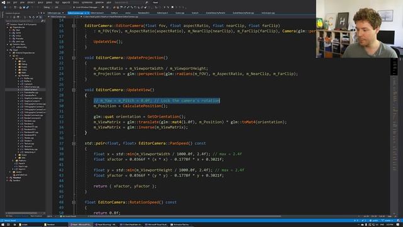Open the File menu
403x227 pixels.
[8, 3]
